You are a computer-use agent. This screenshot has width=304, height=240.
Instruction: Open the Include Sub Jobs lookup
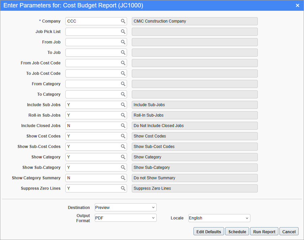(x=123, y=104)
